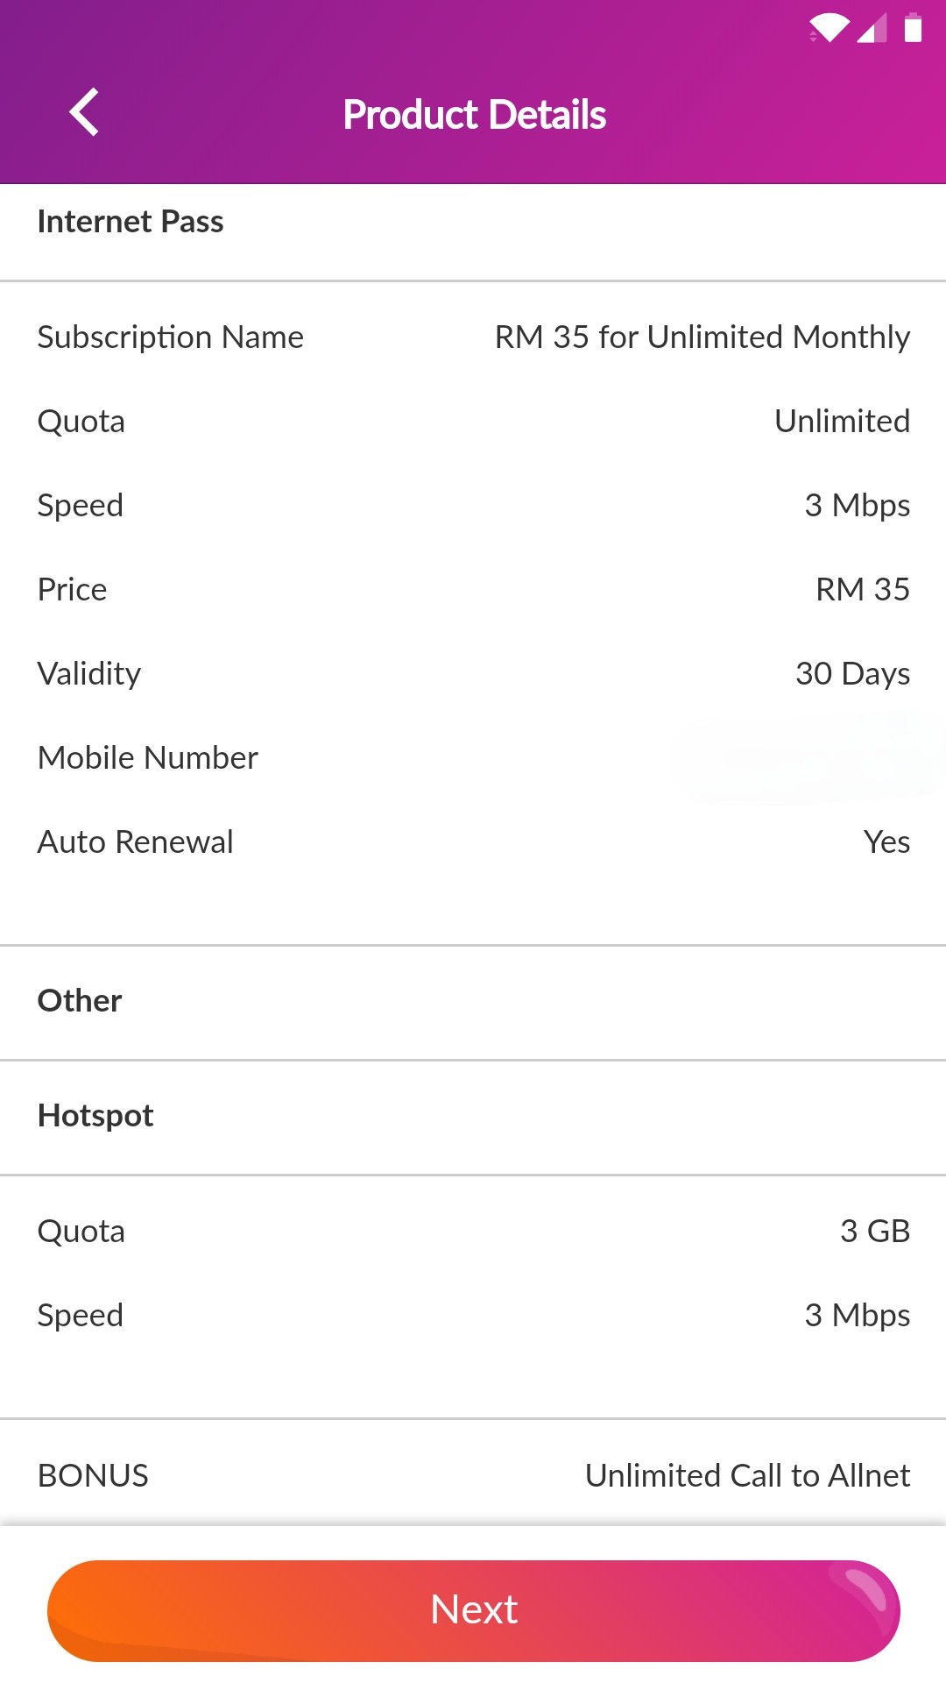This screenshot has width=946, height=1683.
Task: Tap the cellular signal icon
Action: coord(872,28)
